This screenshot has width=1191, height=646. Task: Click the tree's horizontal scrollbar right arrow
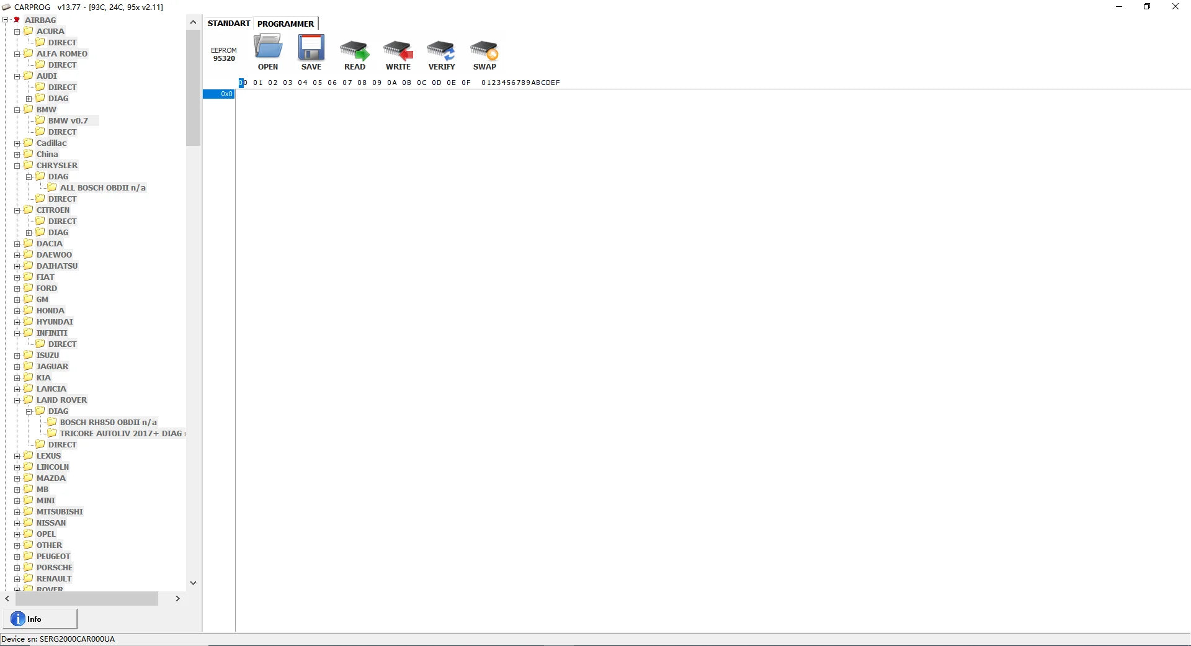coord(177,598)
